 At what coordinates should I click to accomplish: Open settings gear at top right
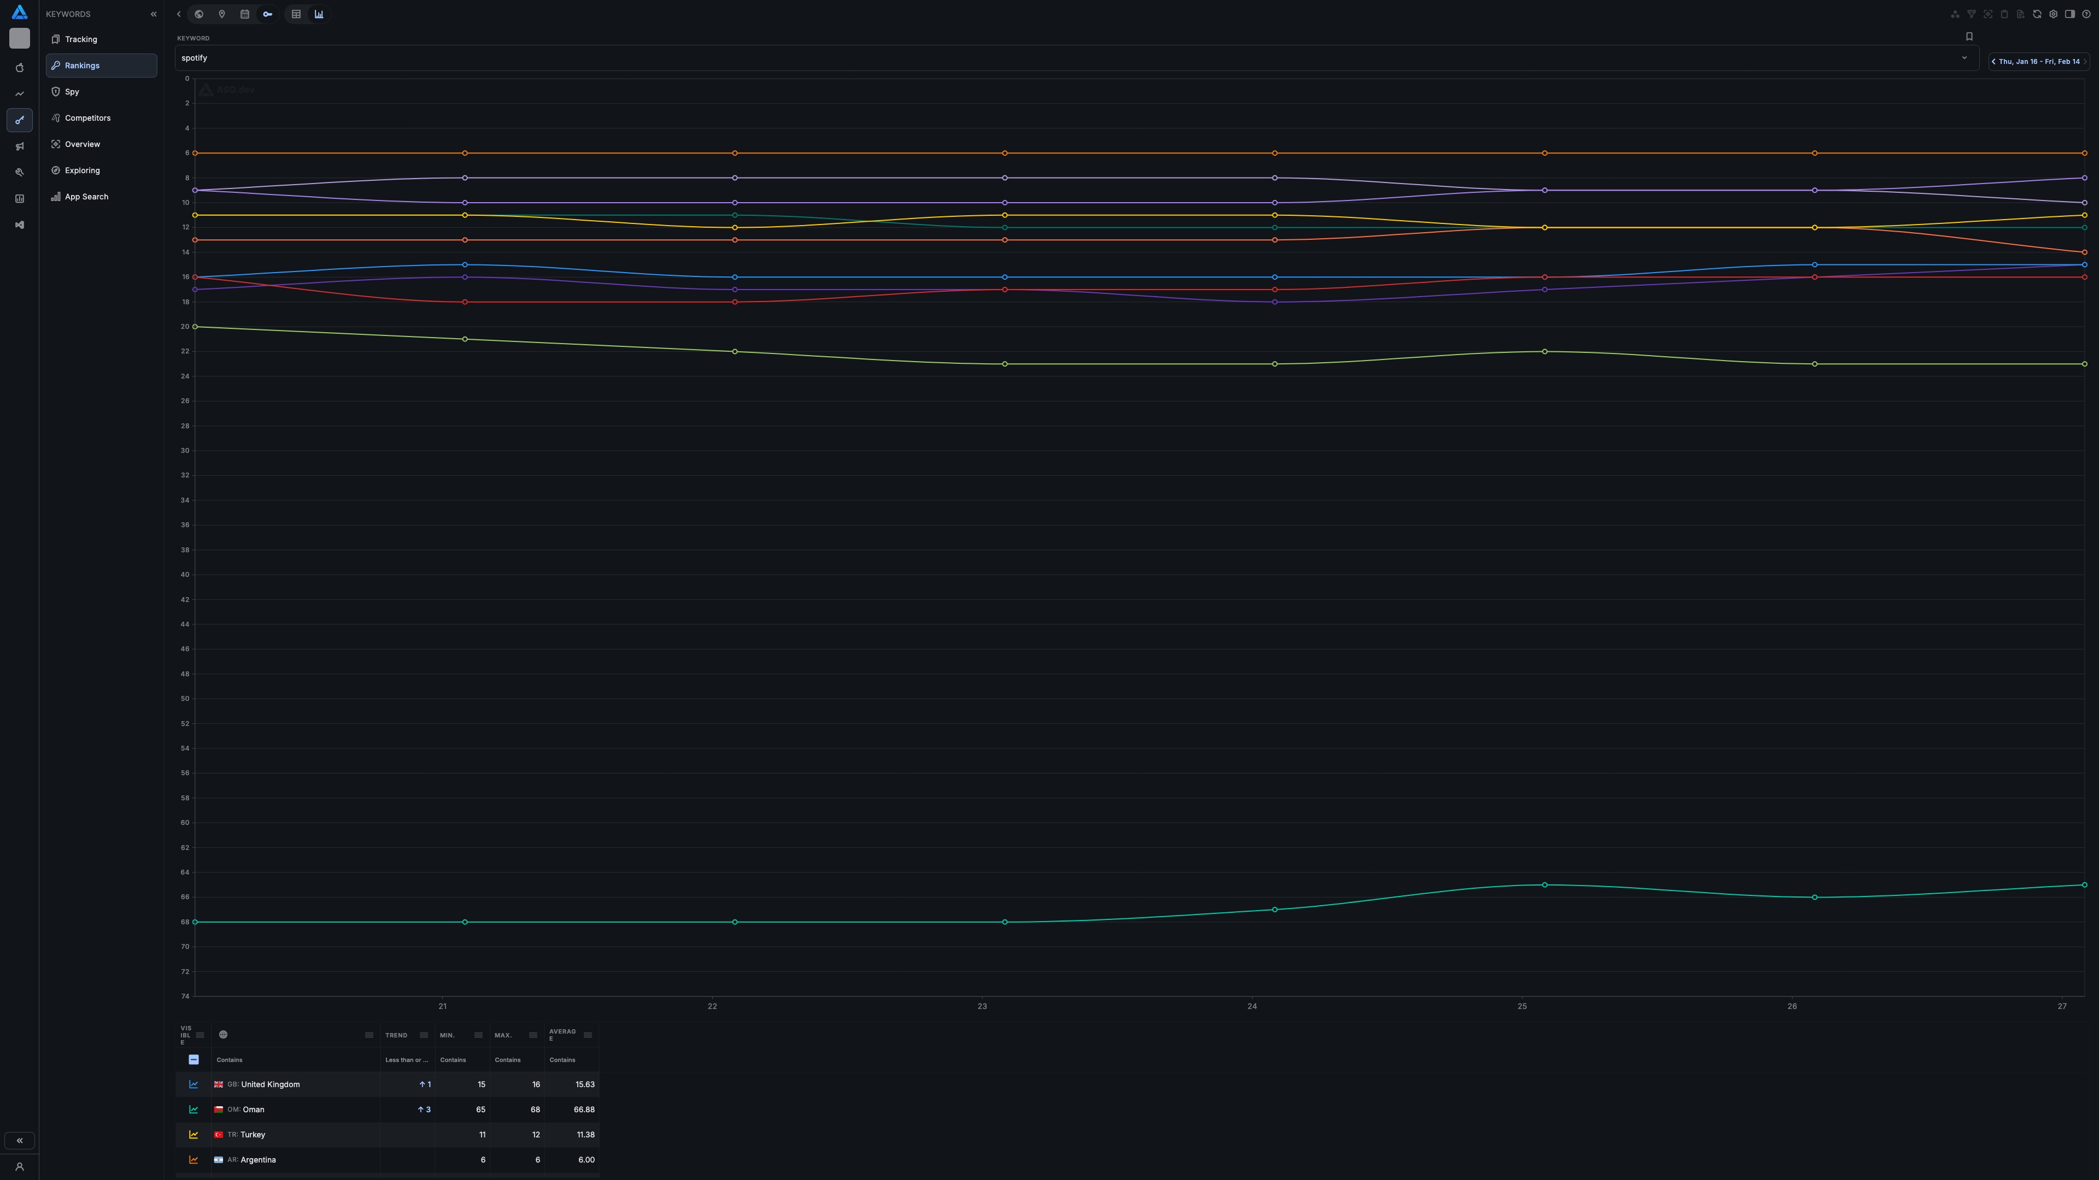[x=2054, y=14]
